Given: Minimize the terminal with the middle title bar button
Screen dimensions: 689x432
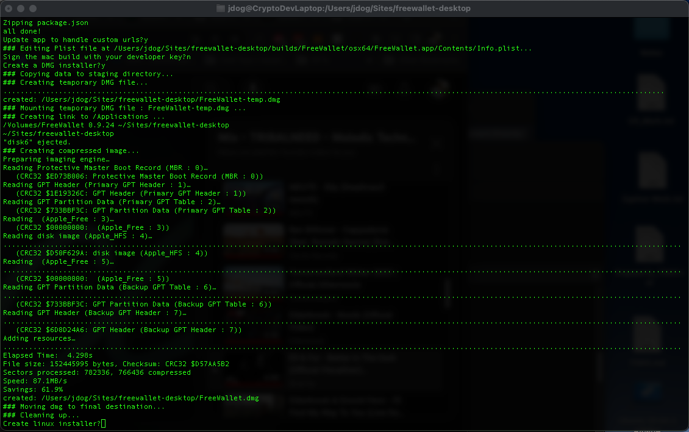Looking at the screenshot, I should [x=21, y=9].
